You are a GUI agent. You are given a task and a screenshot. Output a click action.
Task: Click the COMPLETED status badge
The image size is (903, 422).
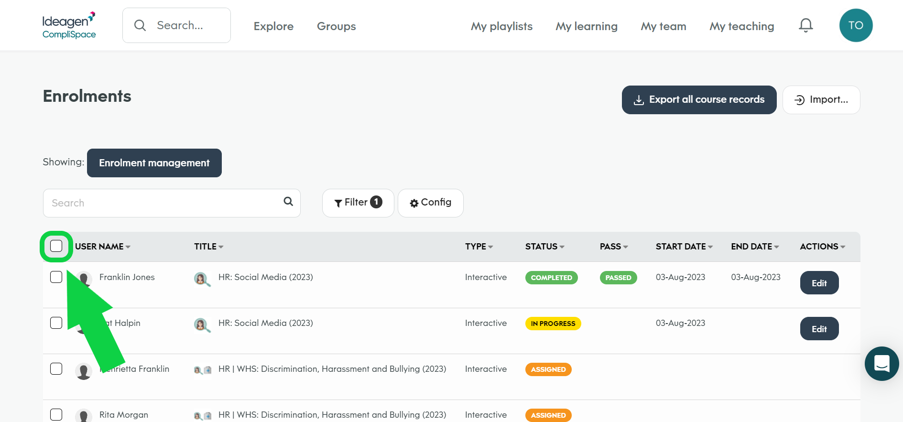pos(552,278)
